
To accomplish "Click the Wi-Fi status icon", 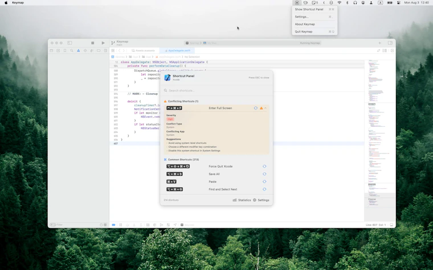I will pos(340,2).
